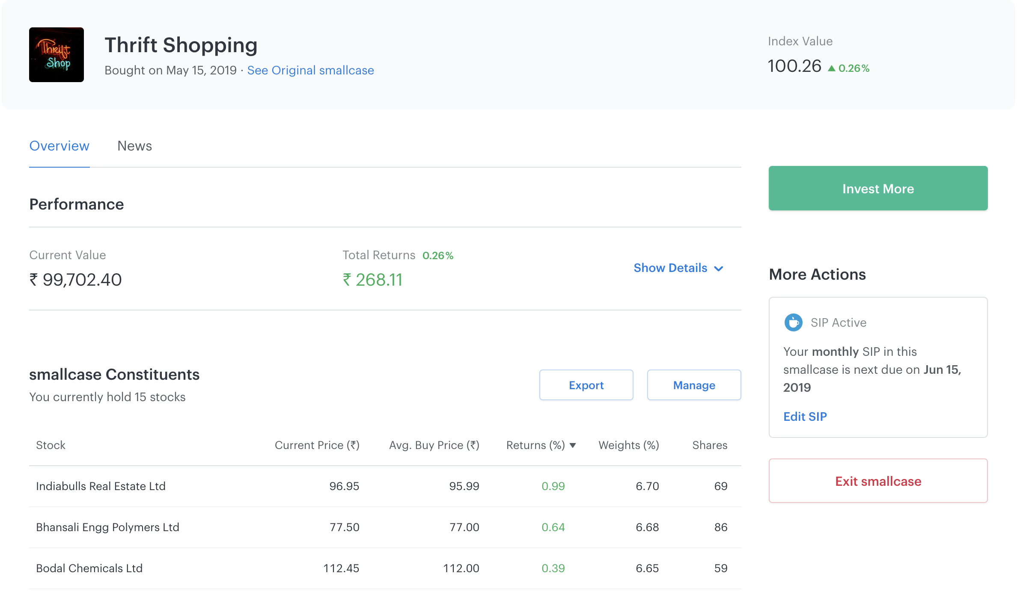
Task: Click 'You currently hold 15 stocks' text
Action: tap(107, 397)
